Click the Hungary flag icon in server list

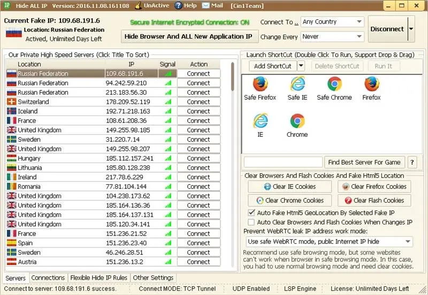[11, 158]
